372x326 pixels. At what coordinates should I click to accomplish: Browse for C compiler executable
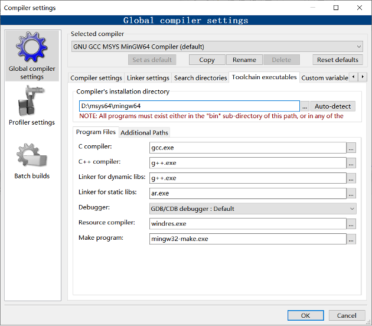click(351, 148)
